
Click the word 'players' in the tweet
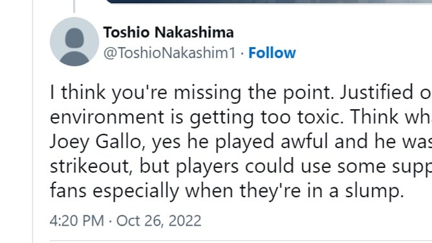tap(207, 167)
